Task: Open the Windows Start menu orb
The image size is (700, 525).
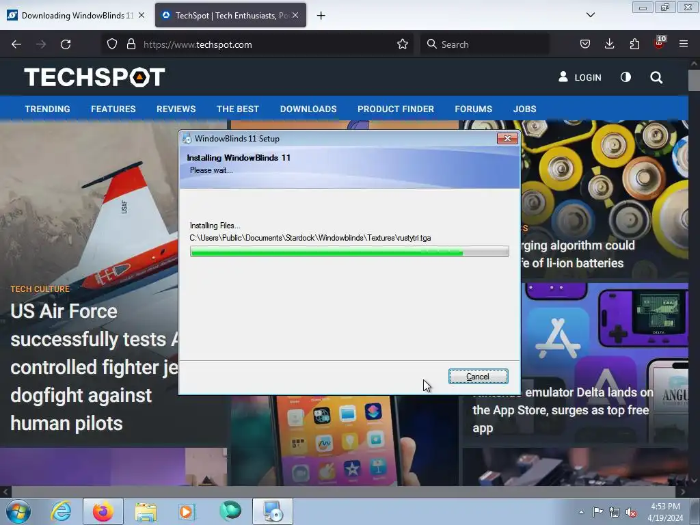Action: (x=18, y=511)
